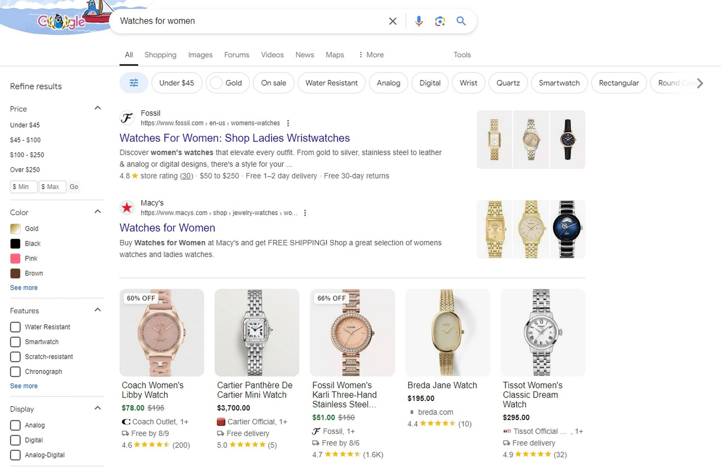
Task: Click the Fossil results options menu icon
Action: 288,123
